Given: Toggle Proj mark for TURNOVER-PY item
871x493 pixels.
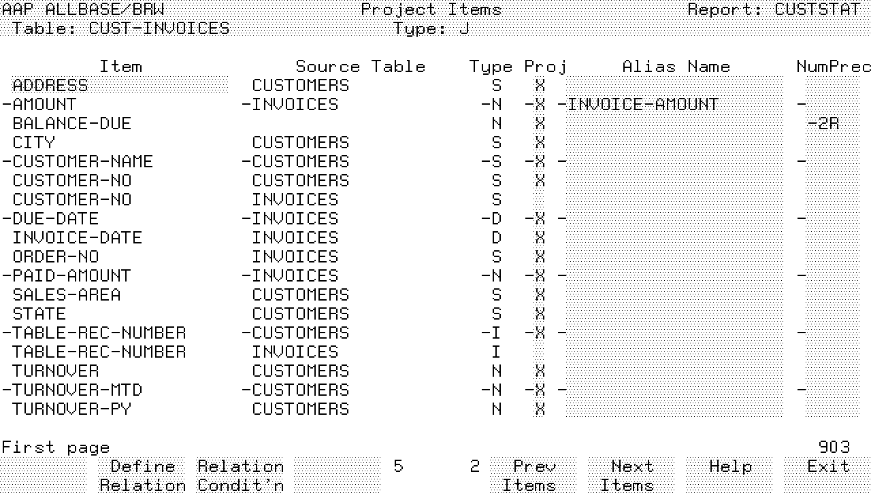Looking at the screenshot, I should tap(540, 409).
